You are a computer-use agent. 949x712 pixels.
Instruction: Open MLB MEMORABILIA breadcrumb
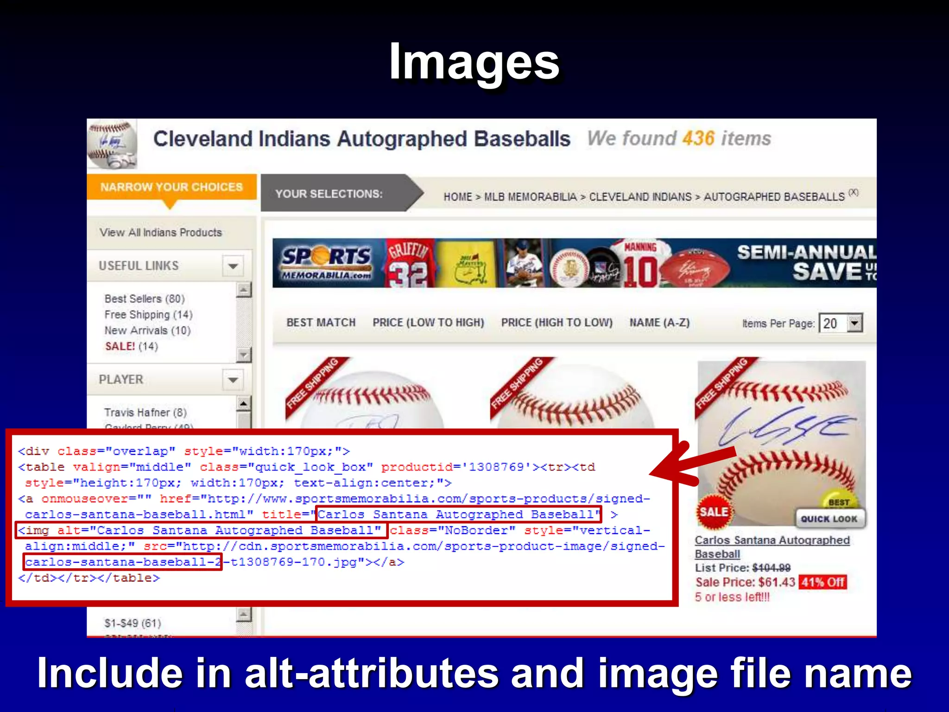coord(530,197)
